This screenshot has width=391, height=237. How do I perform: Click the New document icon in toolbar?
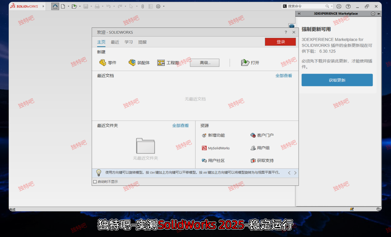[63, 6]
